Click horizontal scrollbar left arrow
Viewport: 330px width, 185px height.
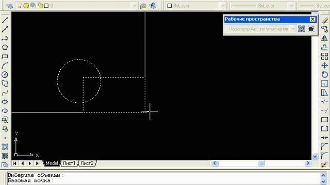tap(214, 163)
